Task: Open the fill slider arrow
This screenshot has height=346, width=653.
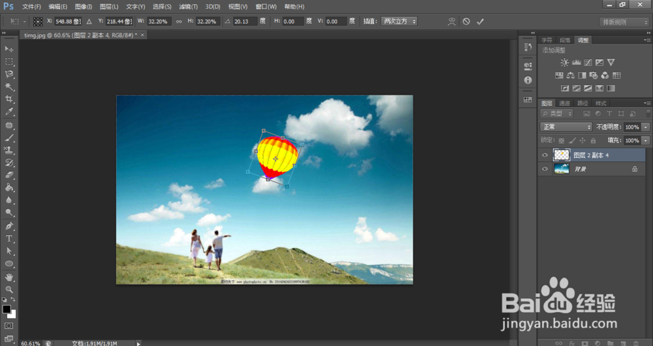Action: point(646,141)
